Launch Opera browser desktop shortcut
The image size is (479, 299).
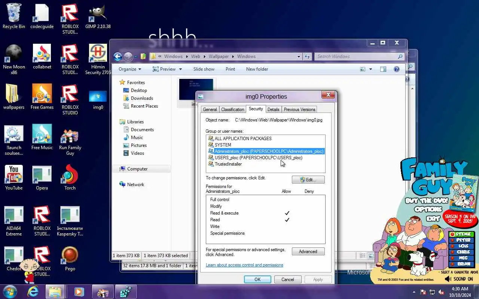point(42,178)
